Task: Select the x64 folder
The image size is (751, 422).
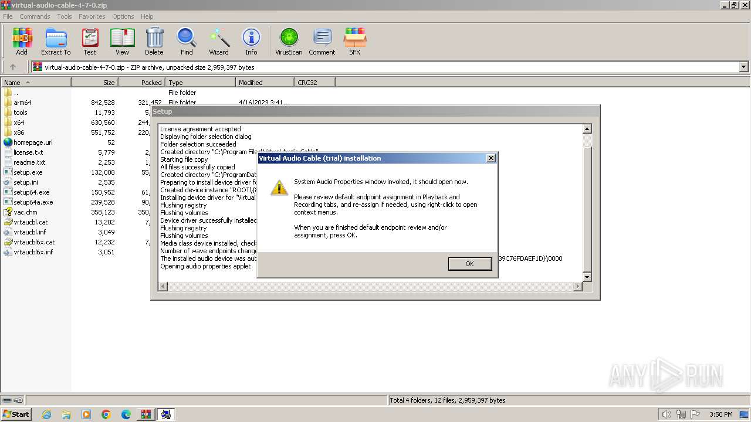Action: tap(19, 122)
